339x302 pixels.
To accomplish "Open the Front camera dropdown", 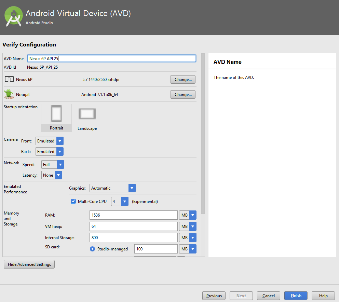I will (x=50, y=141).
